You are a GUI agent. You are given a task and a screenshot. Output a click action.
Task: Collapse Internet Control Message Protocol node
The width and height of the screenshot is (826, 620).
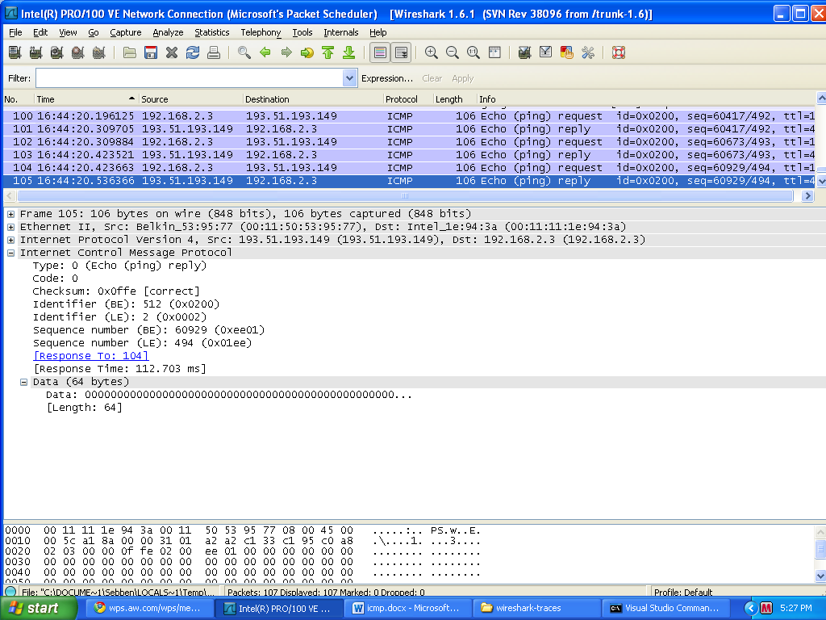tap(10, 253)
